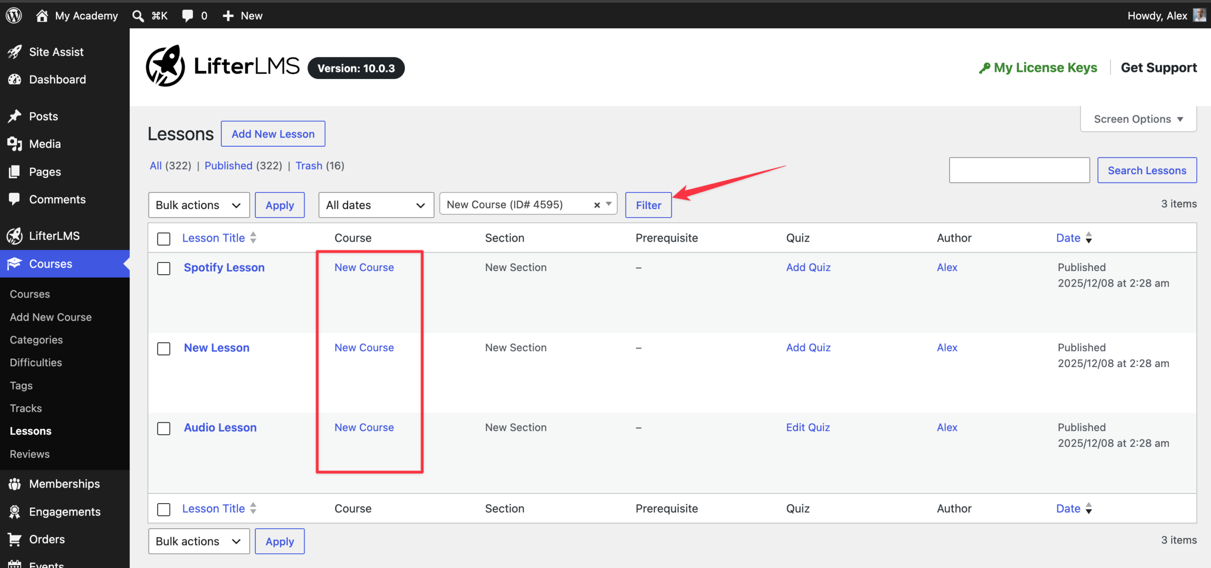Screen dimensions: 1211x568
Task: Click the Search Lessons button
Action: (1147, 170)
